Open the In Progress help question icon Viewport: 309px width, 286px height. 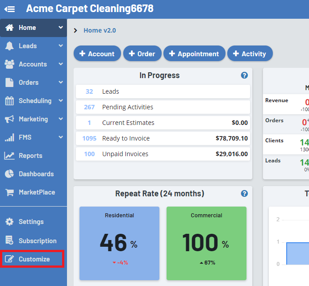tap(244, 75)
